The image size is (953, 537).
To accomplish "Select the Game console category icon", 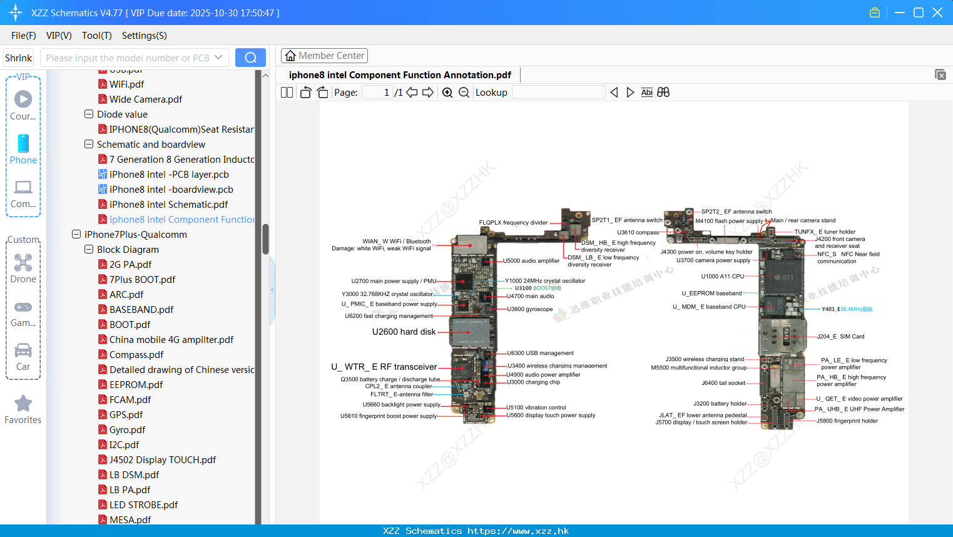I will [x=23, y=313].
